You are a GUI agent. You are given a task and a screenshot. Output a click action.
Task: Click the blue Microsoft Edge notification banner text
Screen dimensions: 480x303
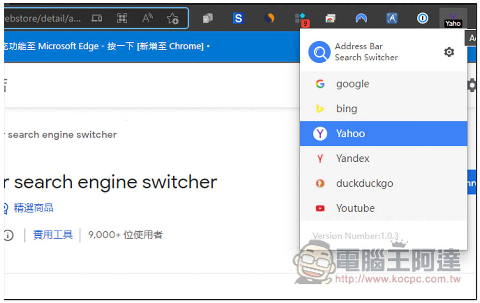point(107,46)
